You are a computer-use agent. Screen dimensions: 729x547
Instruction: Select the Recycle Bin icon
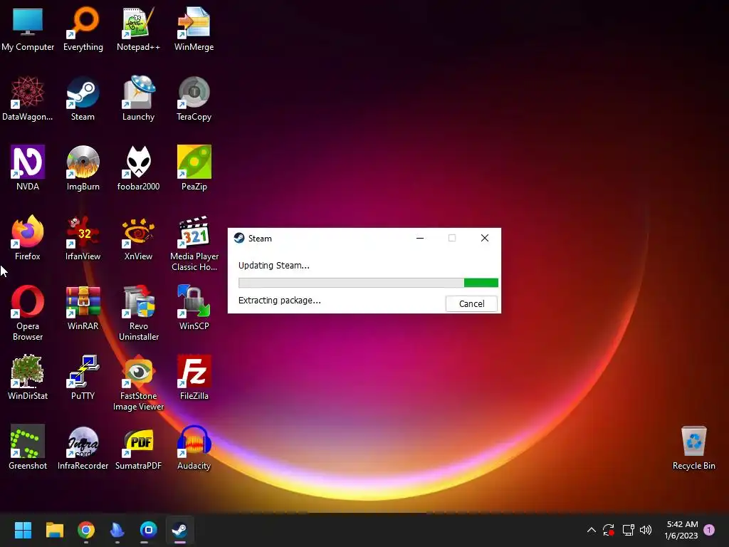tap(693, 447)
